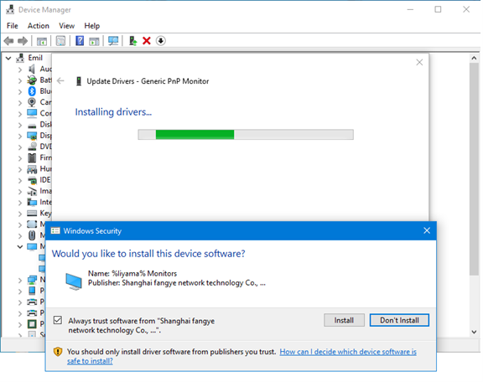
Task: Open the Properties toolbar icon
Action: (x=60, y=41)
